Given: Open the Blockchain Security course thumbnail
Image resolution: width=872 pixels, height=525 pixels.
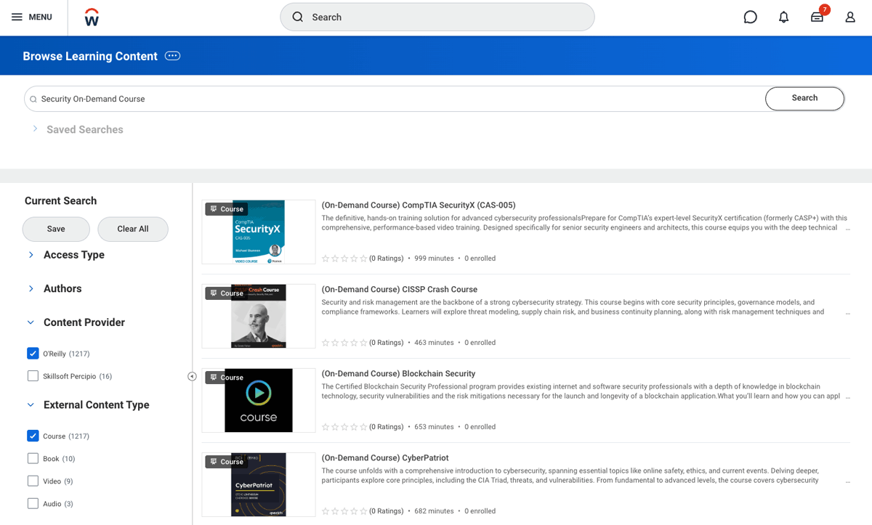Looking at the screenshot, I should 259,400.
